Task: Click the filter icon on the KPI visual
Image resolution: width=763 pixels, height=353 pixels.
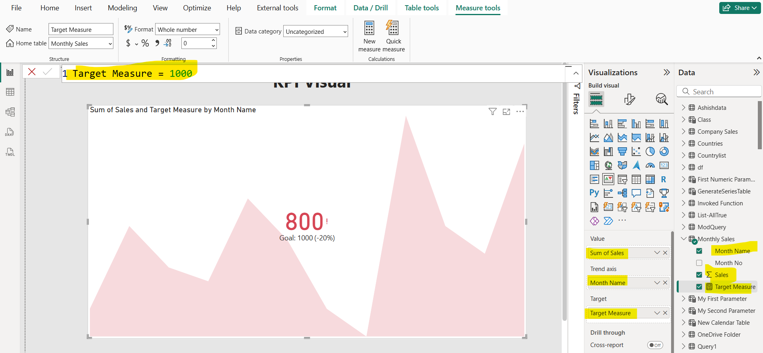Action: [492, 112]
